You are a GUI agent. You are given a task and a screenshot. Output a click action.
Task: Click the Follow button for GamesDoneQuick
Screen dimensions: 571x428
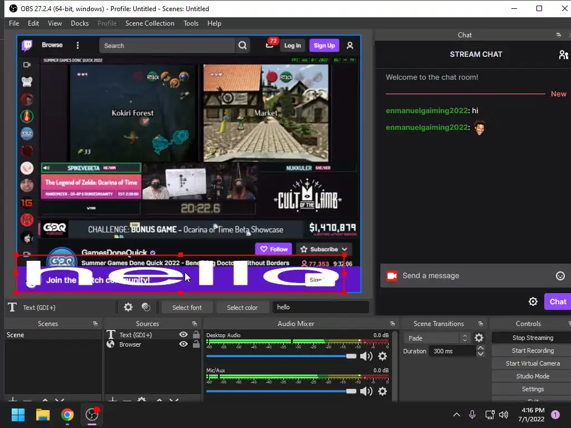point(273,249)
